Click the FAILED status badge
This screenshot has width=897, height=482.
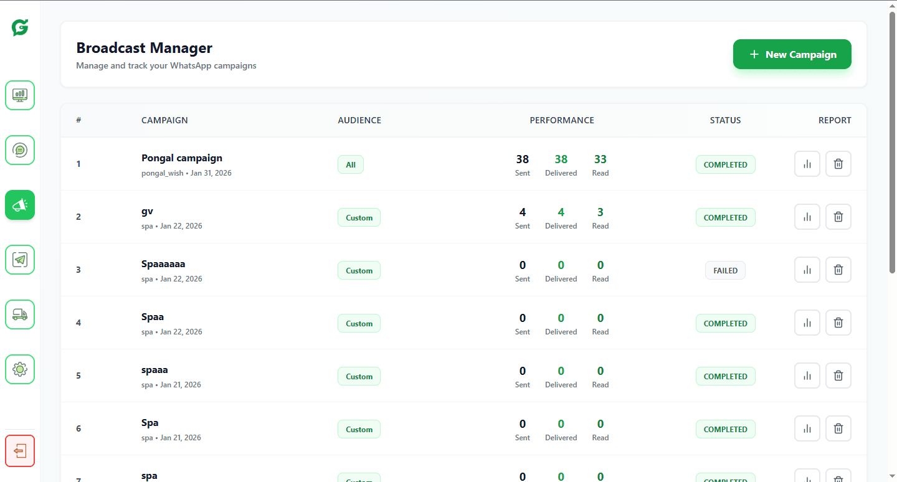(725, 270)
